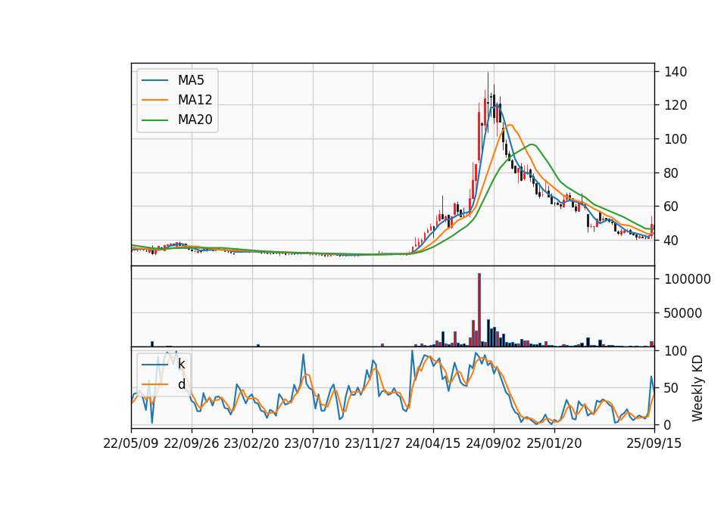Click the 80 price axis label

pyautogui.click(x=672, y=173)
